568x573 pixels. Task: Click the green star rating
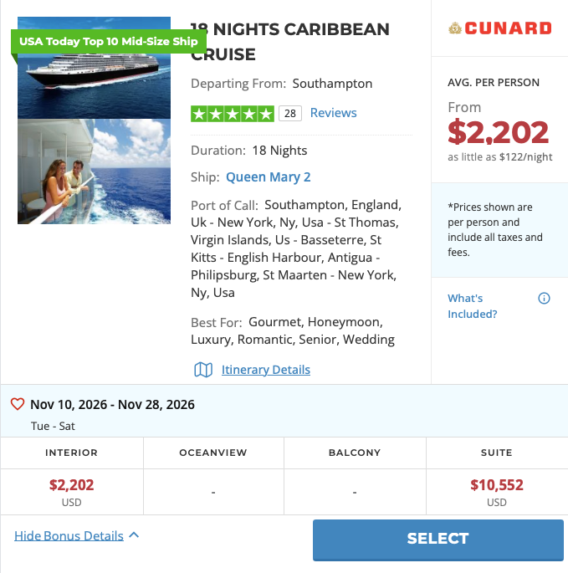(x=232, y=114)
